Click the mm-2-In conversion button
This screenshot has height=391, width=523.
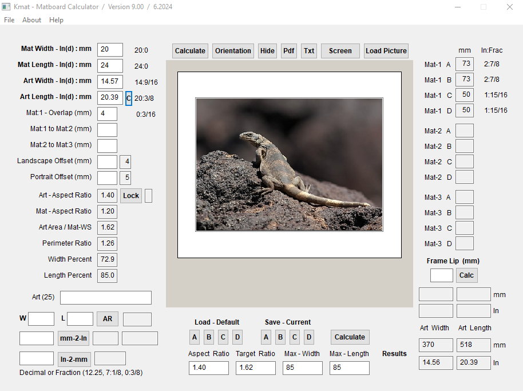pos(73,338)
